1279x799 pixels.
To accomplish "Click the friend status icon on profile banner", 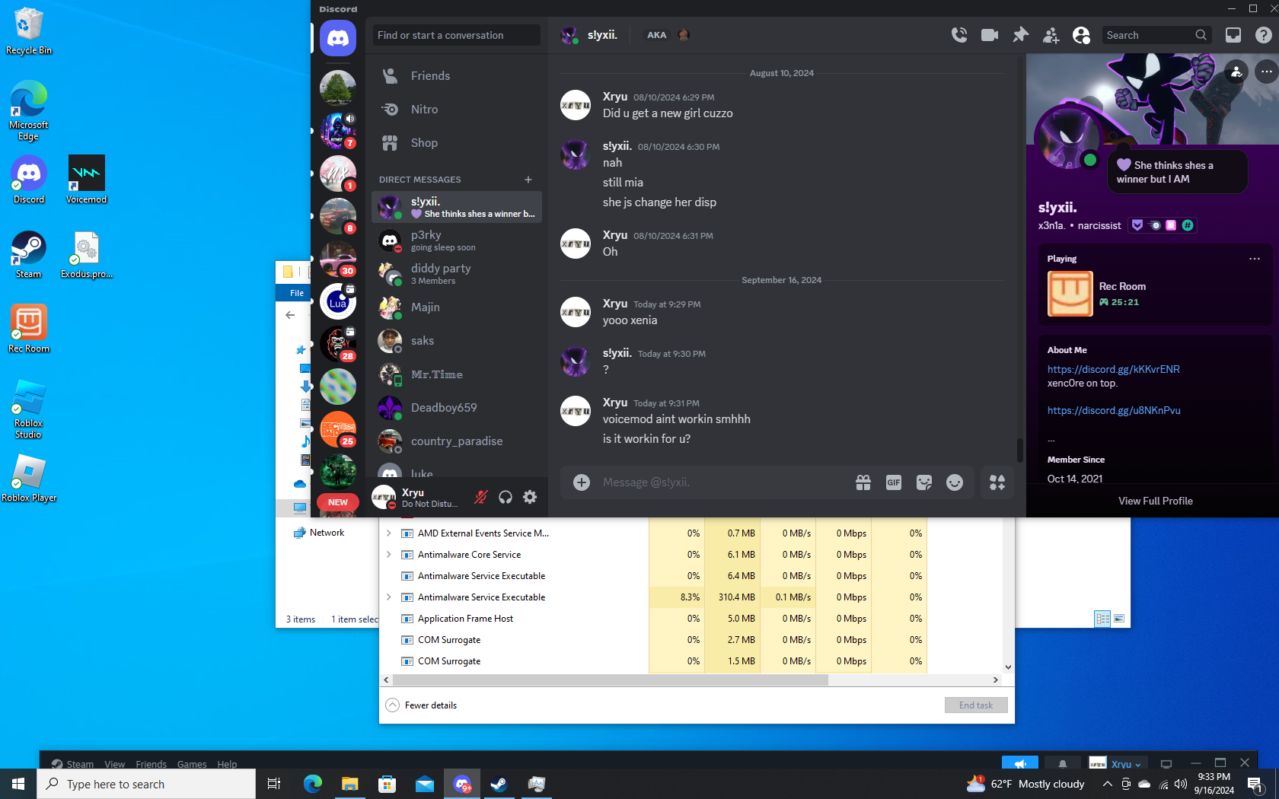I will tap(1236, 72).
